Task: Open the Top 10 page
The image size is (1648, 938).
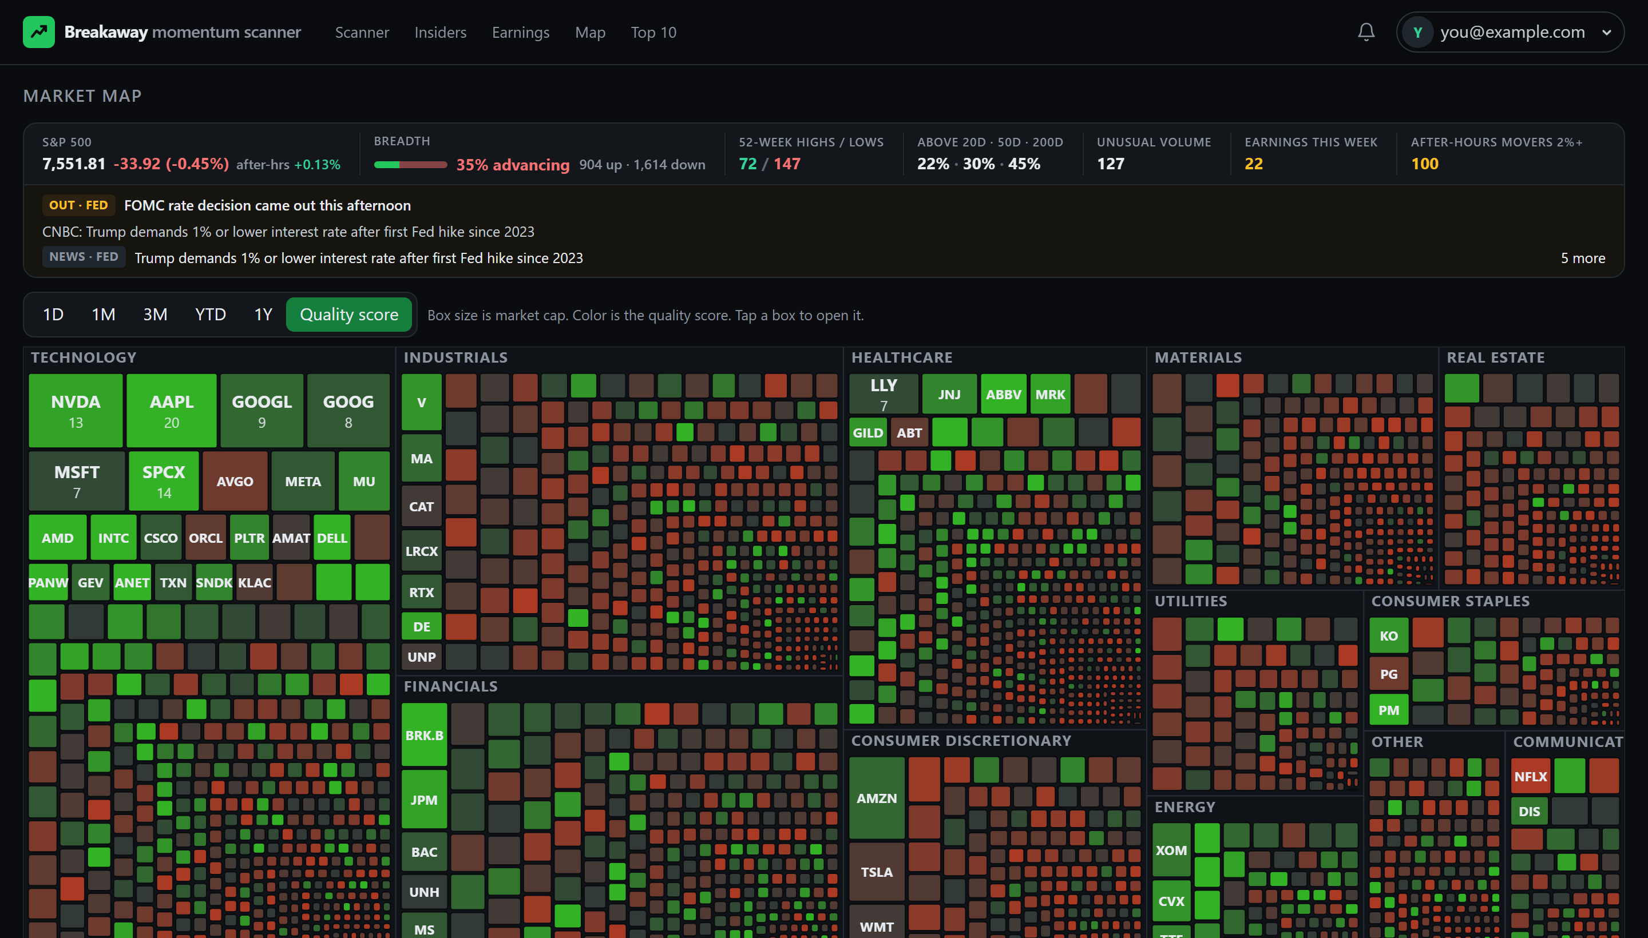Action: [653, 32]
